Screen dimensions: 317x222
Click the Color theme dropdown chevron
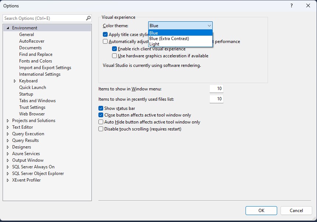(210, 25)
